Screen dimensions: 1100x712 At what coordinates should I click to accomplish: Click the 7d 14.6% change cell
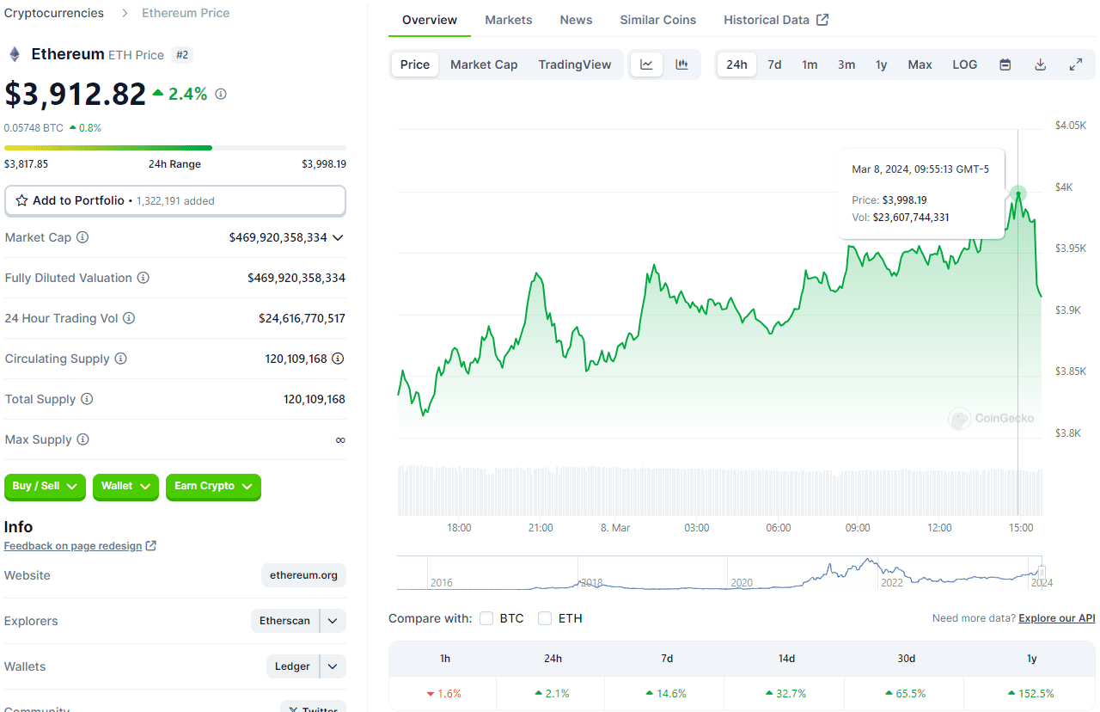click(666, 693)
